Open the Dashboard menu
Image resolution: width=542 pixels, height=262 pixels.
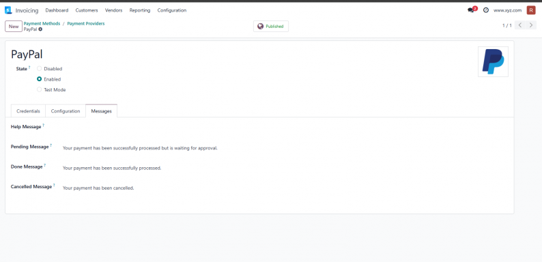tap(57, 10)
